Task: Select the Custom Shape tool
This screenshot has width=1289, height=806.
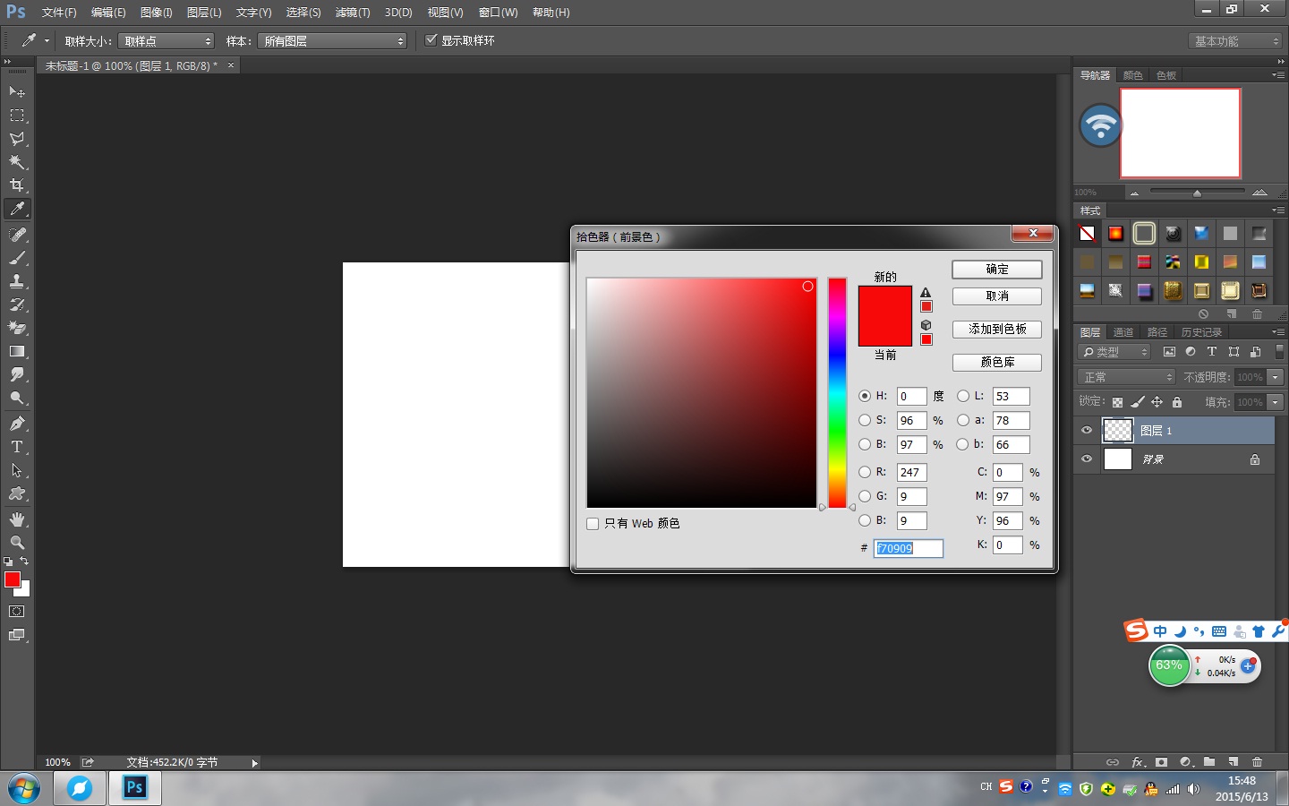Action: [17, 493]
